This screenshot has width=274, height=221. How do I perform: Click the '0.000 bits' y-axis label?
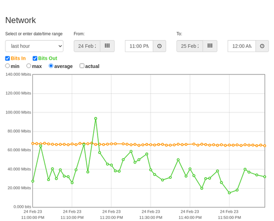point(22,207)
